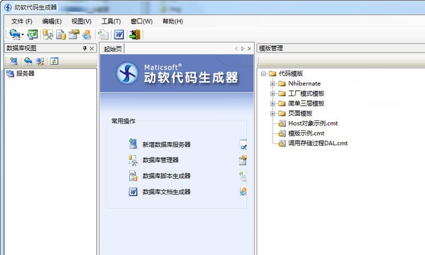Open the 文件(F) menu
The width and height of the screenshot is (425, 255).
(22, 21)
